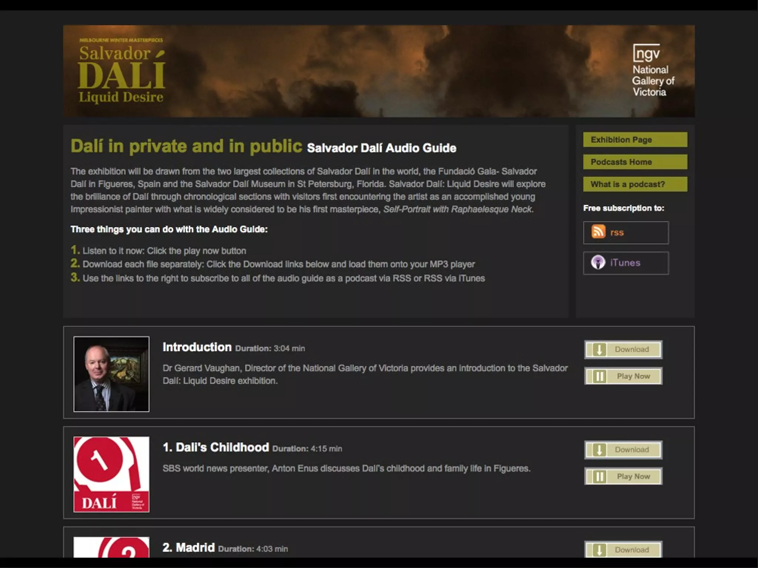This screenshot has height=568, width=758.
Task: Click the pause icon for Dali's Childhood
Action: click(599, 477)
